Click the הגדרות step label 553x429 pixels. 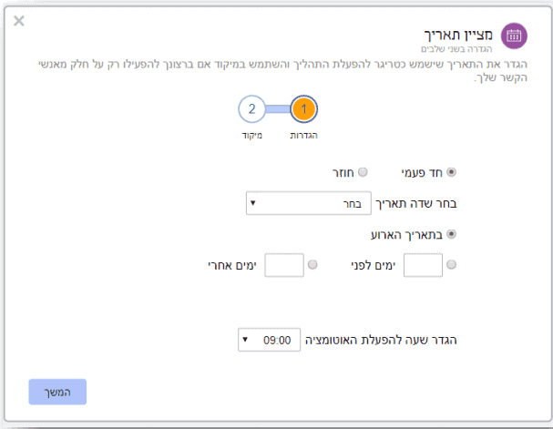(303, 136)
